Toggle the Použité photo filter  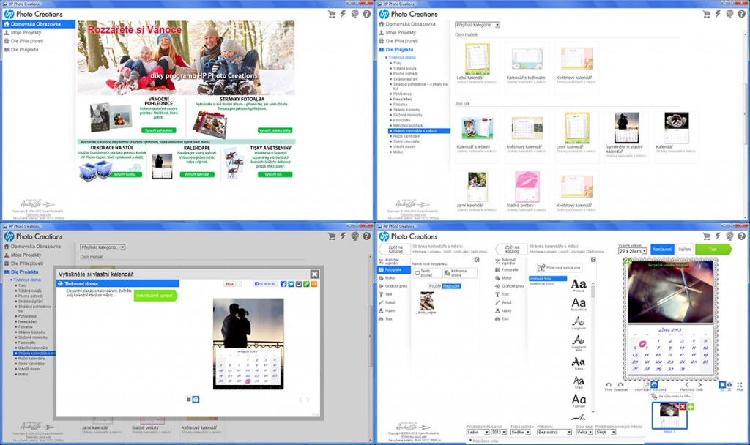pos(435,286)
